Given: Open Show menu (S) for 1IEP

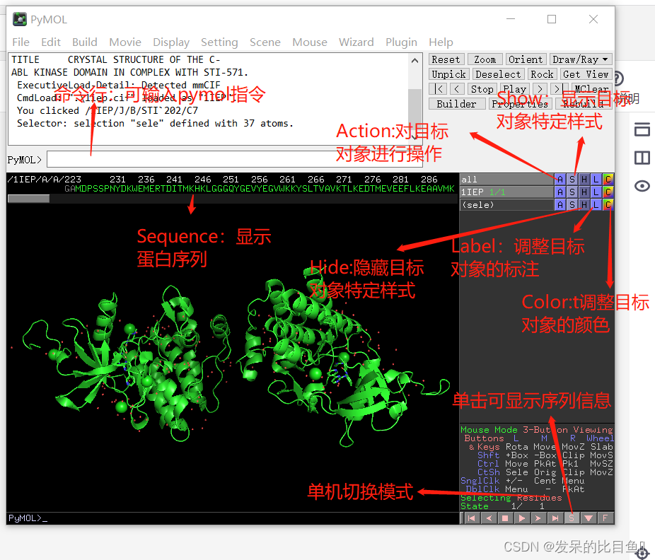Looking at the screenshot, I should pos(572,192).
